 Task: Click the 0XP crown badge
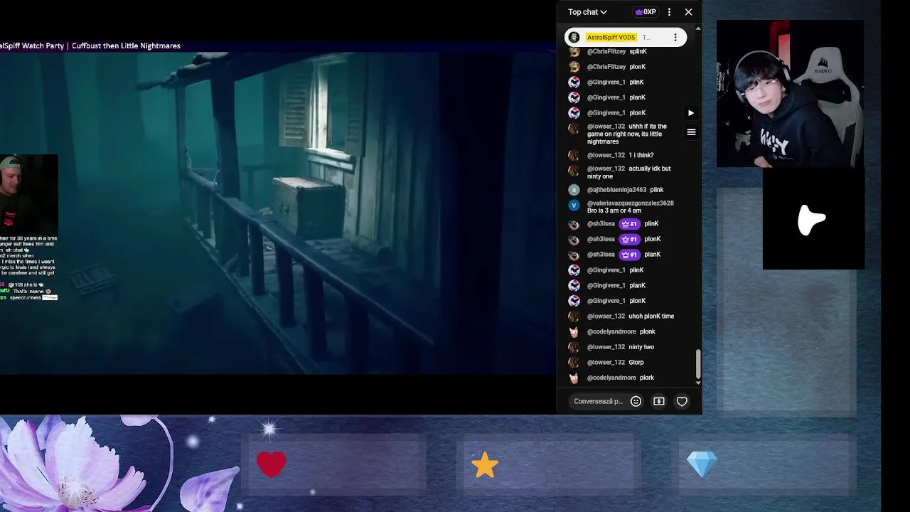pos(646,12)
